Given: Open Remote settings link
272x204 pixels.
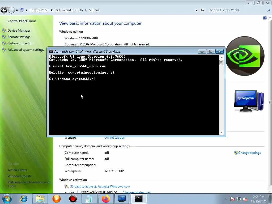Looking at the screenshot, I should 19,37.
